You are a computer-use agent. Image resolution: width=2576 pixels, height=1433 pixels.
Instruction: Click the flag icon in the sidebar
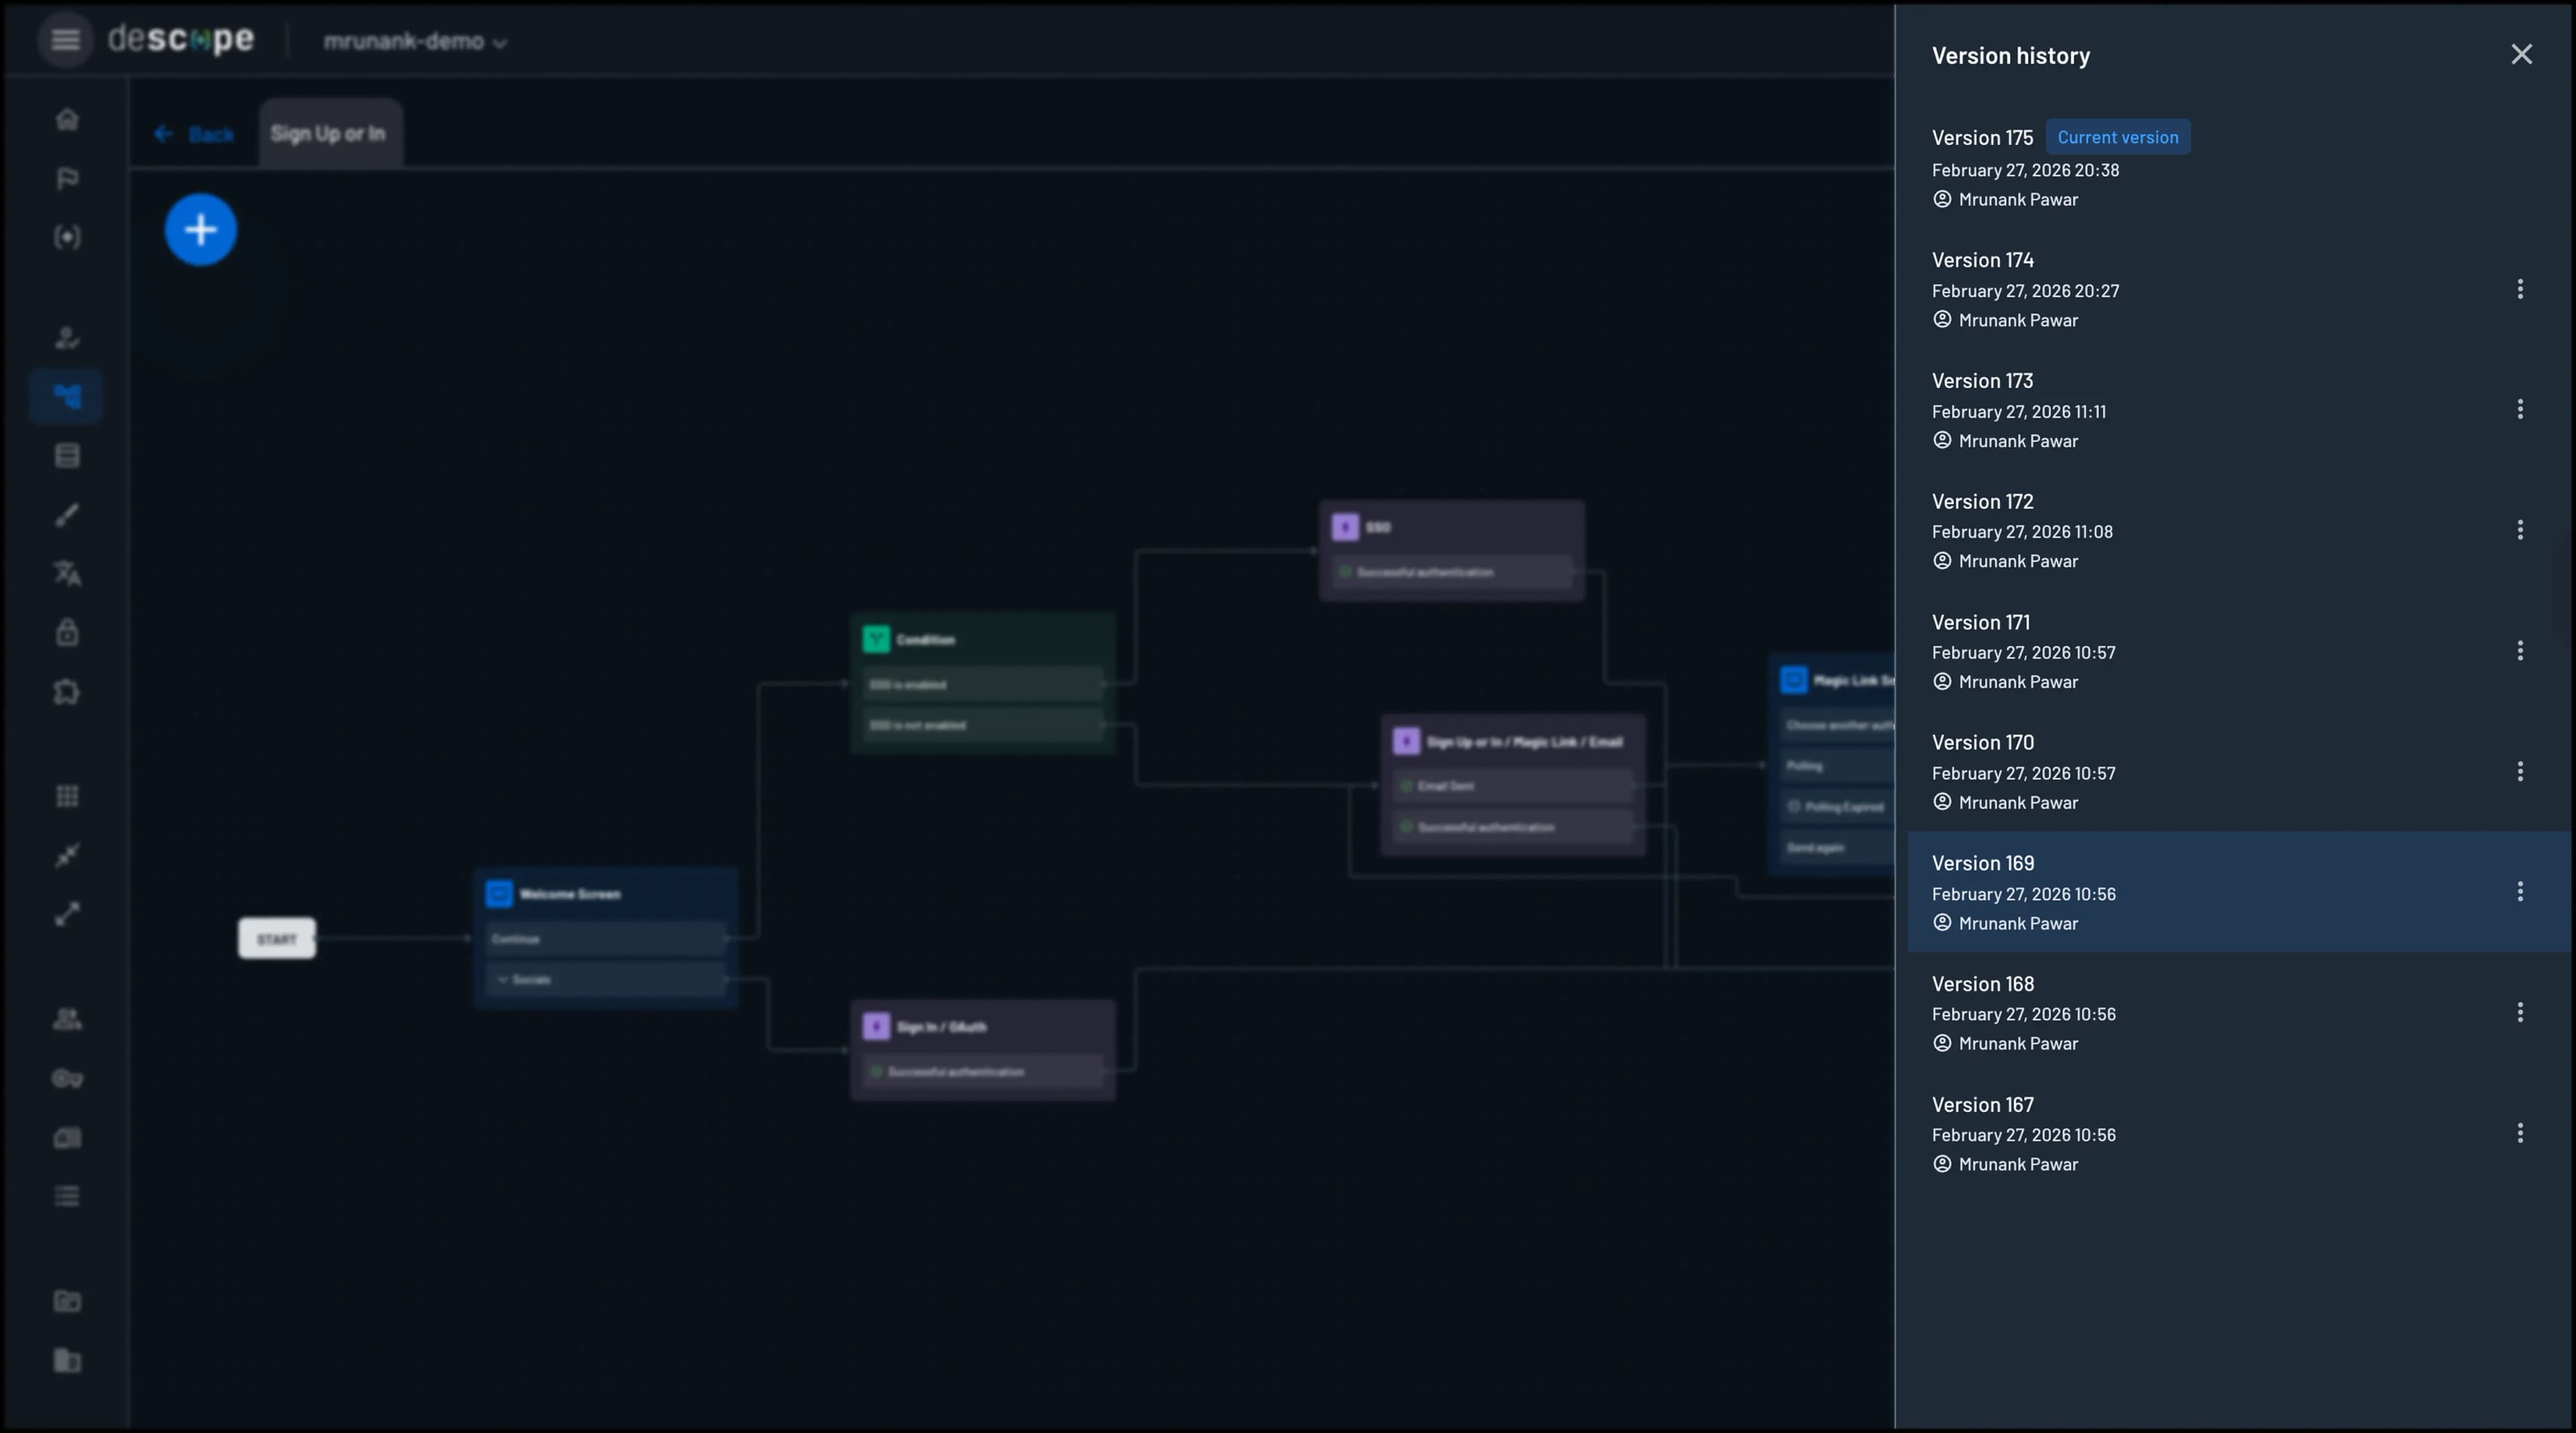(66, 178)
